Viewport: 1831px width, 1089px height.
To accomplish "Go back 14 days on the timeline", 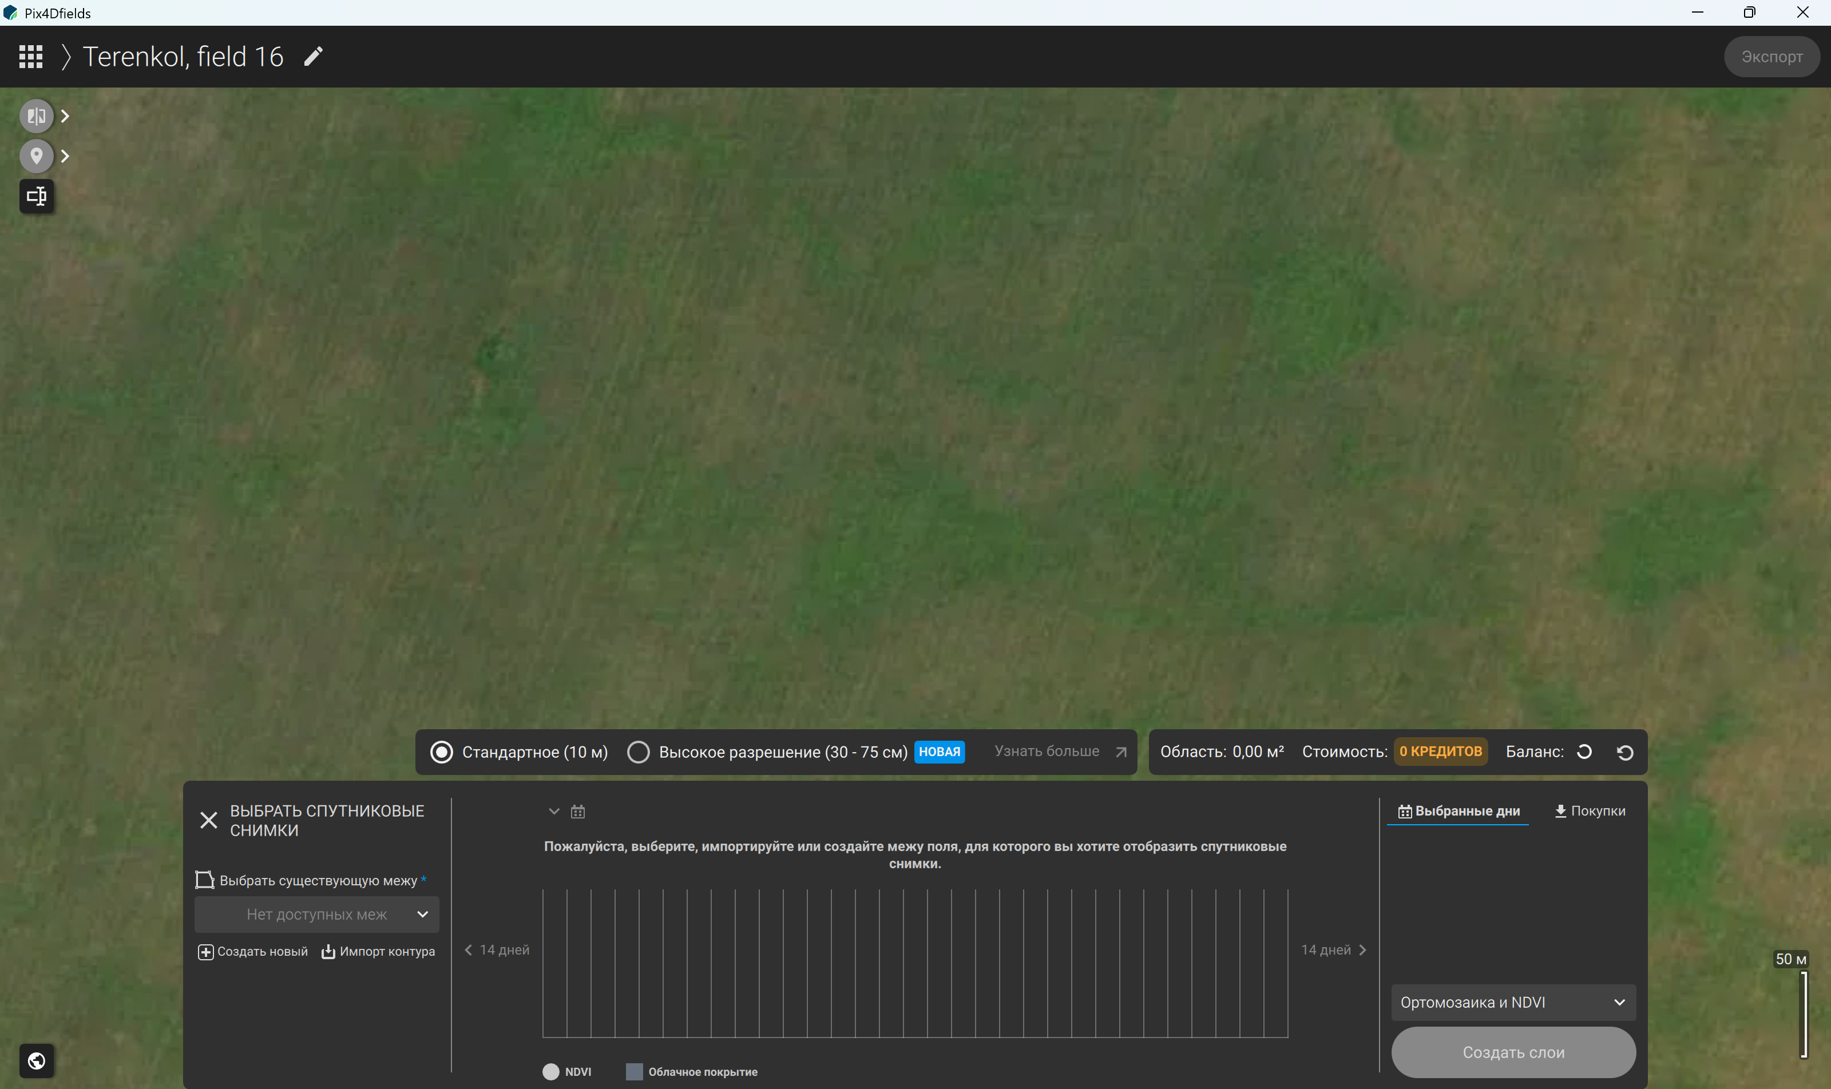I will point(497,949).
